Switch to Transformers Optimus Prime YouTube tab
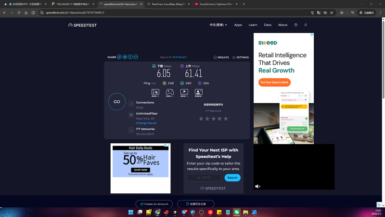 (x=216, y=4)
